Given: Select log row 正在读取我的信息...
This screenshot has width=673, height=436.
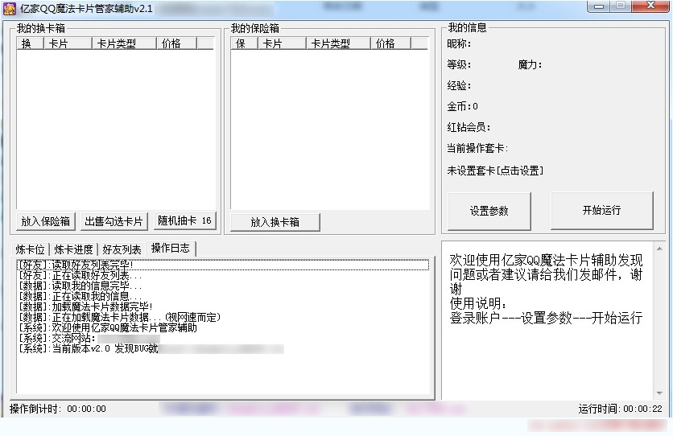Looking at the screenshot, I should point(223,296).
